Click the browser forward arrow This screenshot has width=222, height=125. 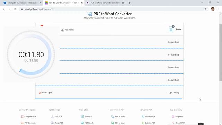click(9, 9)
